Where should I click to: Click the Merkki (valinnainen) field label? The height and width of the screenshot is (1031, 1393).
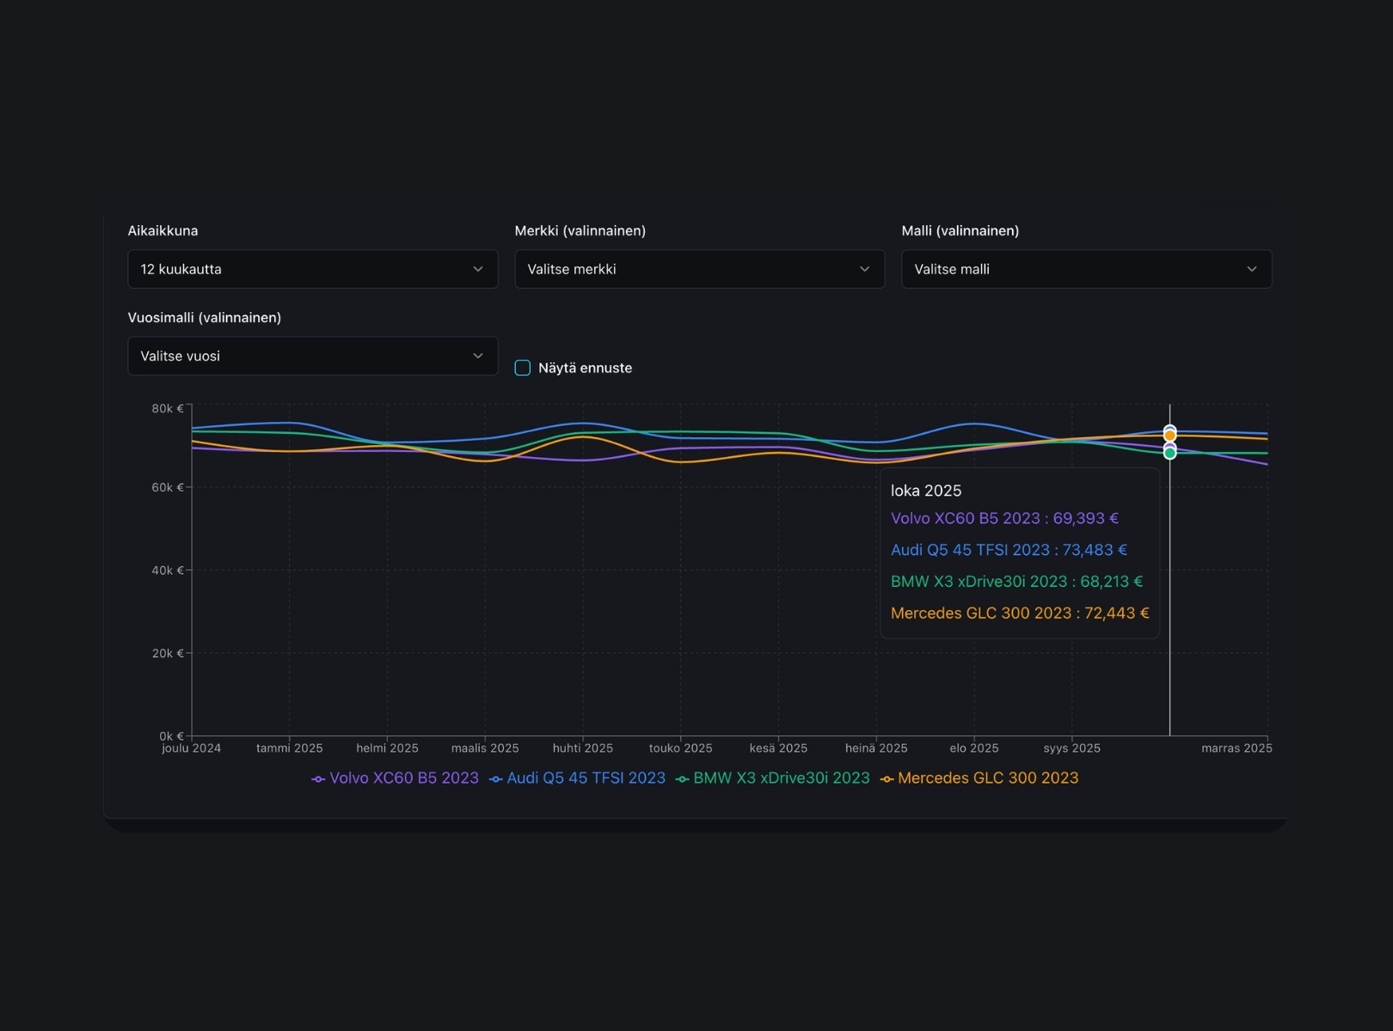pyautogui.click(x=580, y=231)
